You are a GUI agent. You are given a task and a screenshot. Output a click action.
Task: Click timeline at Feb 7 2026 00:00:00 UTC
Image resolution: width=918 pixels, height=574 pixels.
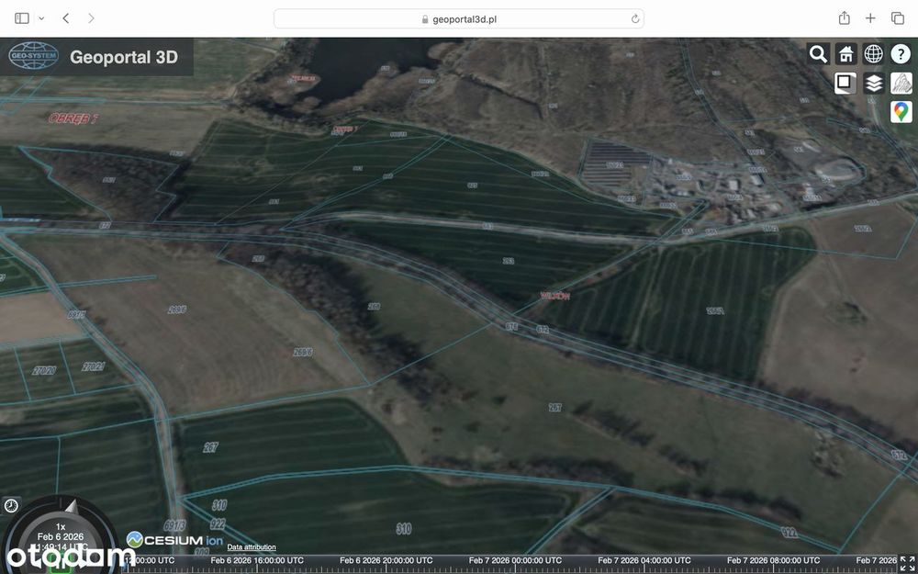click(515, 560)
